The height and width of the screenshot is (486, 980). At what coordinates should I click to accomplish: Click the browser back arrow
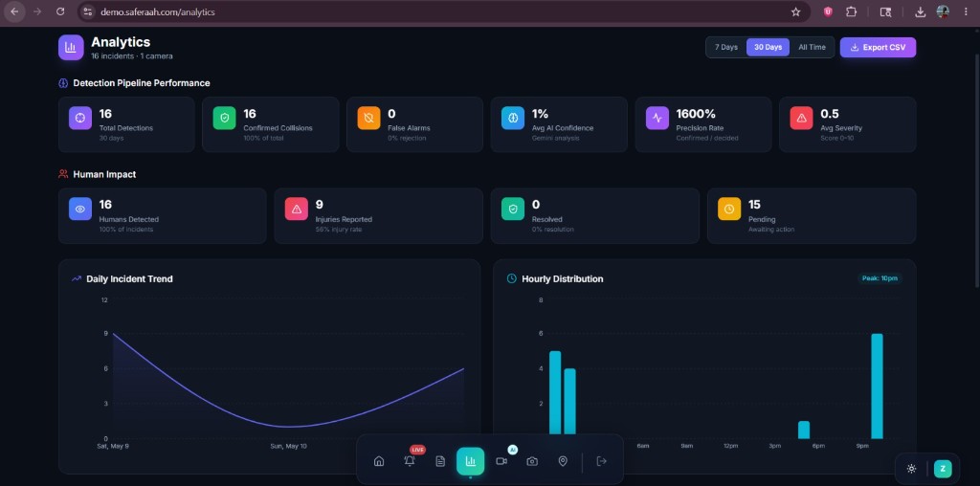(14, 11)
